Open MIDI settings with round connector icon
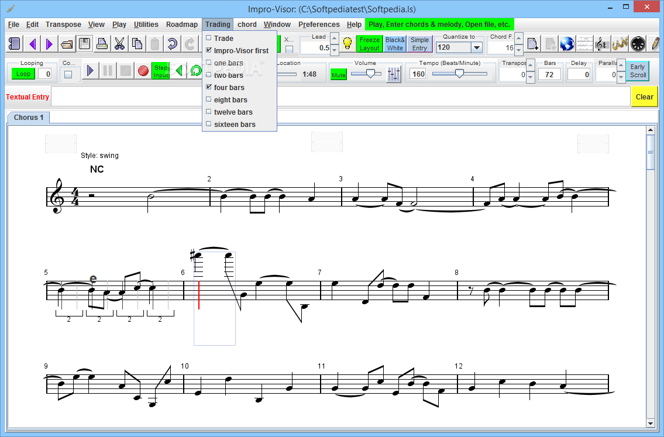Image resolution: width=664 pixels, height=437 pixels. coord(638,44)
